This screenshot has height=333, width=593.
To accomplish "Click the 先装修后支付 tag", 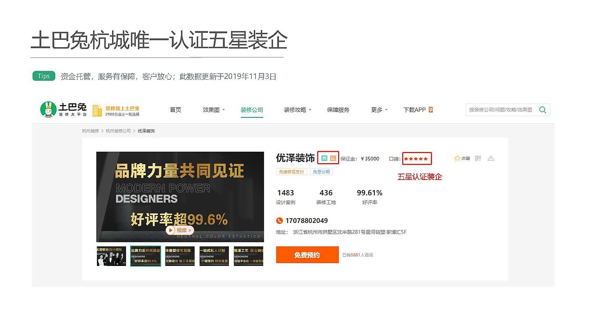I will coord(291,172).
